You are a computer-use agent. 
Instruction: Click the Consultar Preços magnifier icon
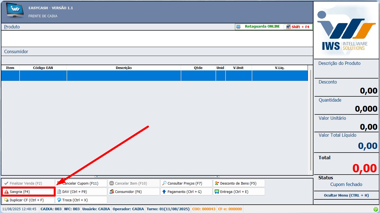tap(164, 183)
